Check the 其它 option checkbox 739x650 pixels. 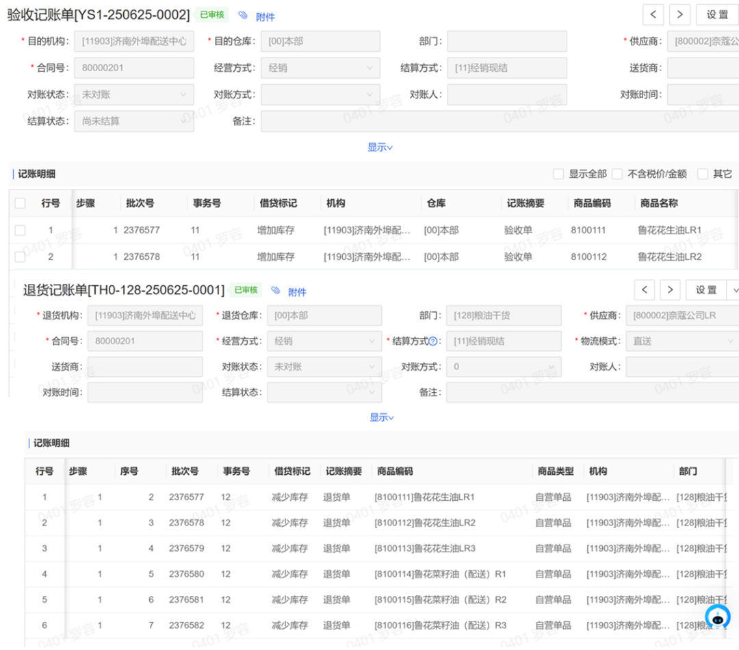703,174
